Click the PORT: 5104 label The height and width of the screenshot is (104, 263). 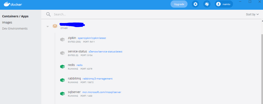[87, 55]
